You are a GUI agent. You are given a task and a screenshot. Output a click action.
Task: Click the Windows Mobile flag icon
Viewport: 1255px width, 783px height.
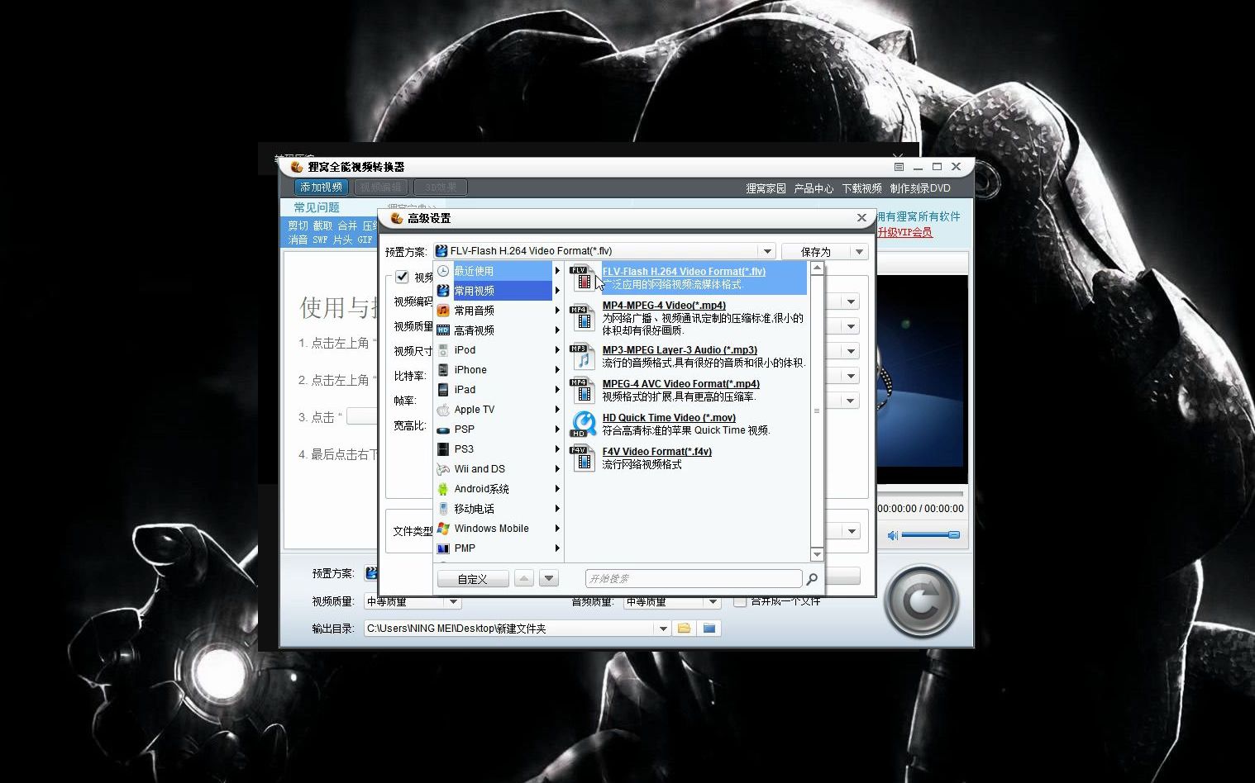click(443, 529)
